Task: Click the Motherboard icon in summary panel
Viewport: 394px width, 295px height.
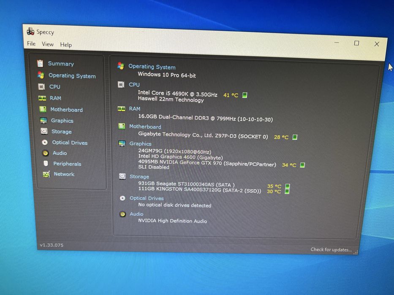Action: coord(122,126)
